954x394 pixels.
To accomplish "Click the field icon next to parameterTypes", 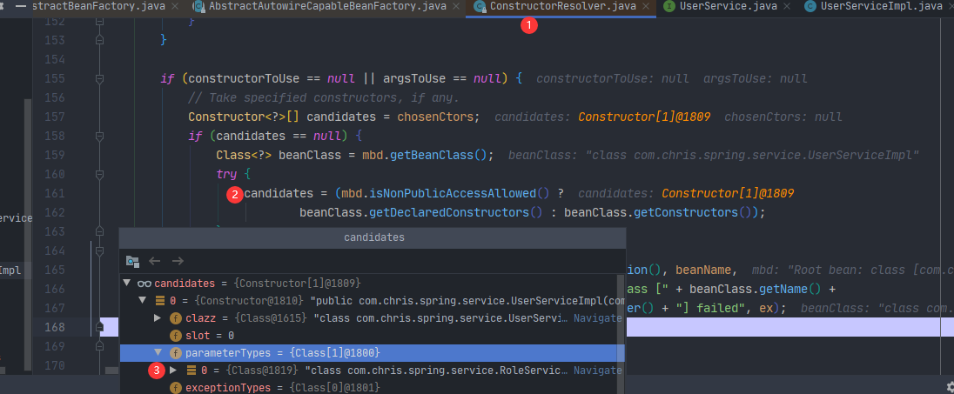I will [x=176, y=352].
